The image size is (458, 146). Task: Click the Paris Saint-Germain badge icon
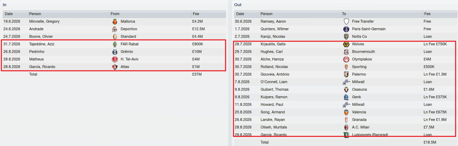346,29
